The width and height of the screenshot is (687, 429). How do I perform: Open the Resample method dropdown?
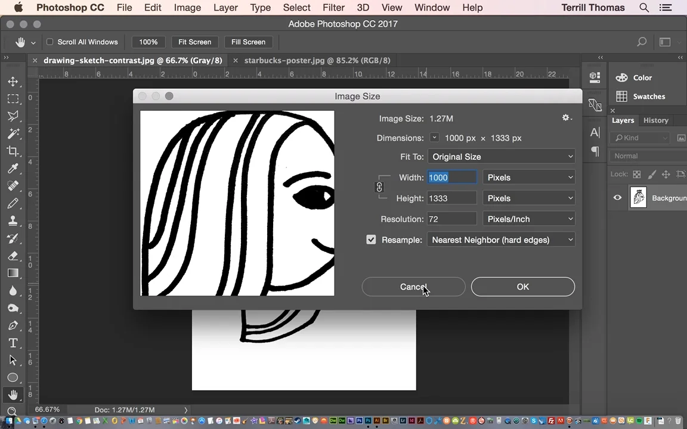tap(501, 240)
